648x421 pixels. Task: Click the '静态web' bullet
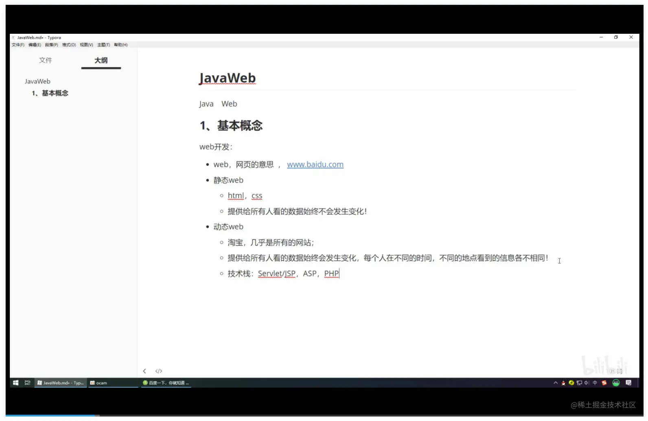point(228,180)
